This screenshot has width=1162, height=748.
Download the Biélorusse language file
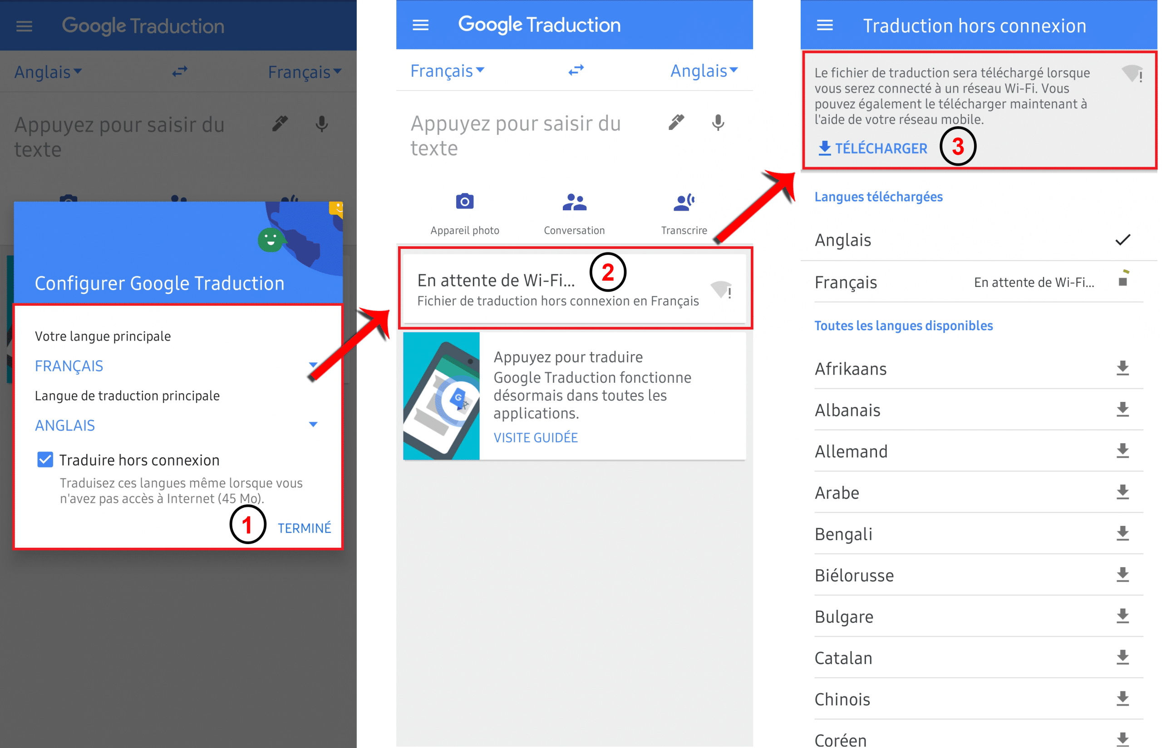1122,575
